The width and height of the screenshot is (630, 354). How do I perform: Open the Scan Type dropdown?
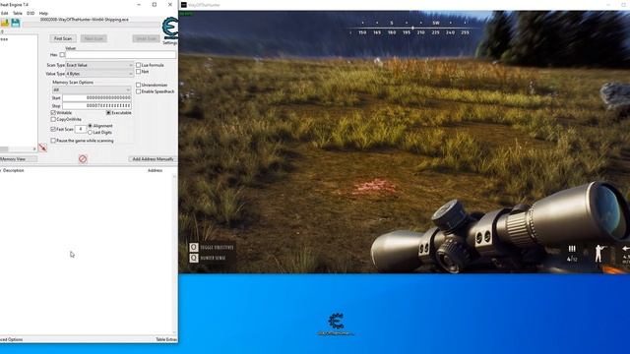click(x=98, y=65)
